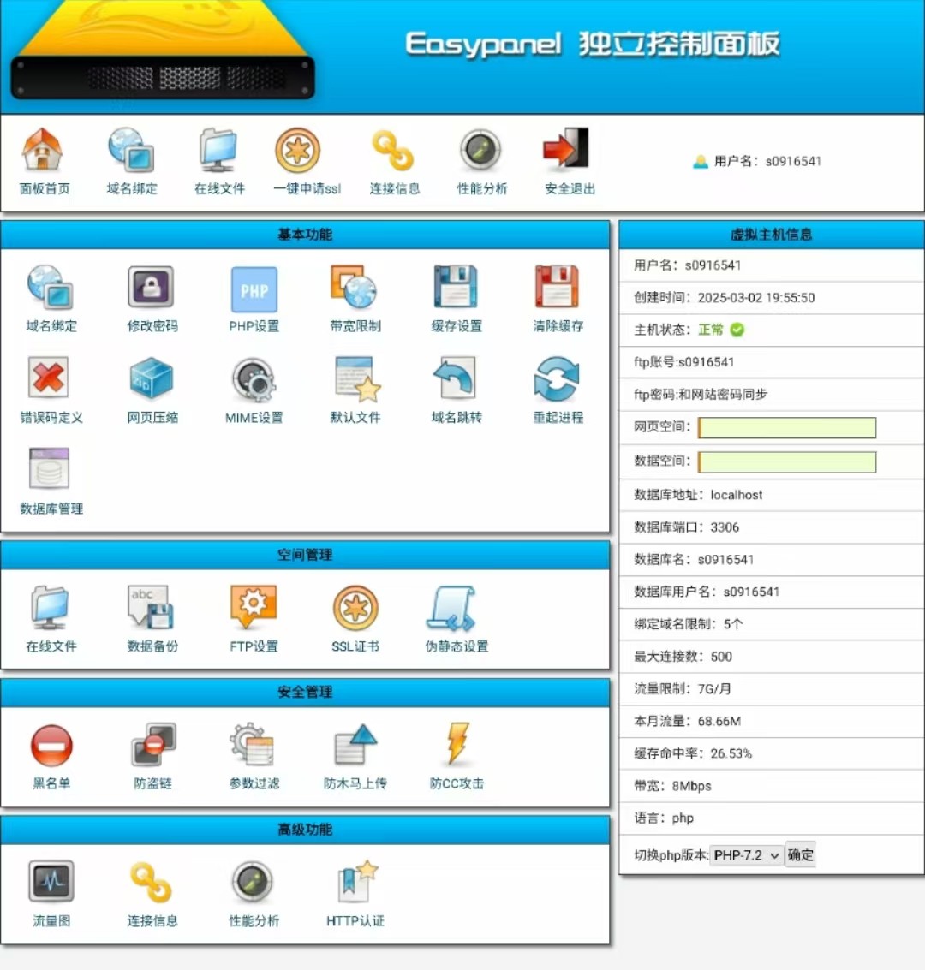Click the 高级功能 section header
Screen dimensions: 925x970
[305, 830]
